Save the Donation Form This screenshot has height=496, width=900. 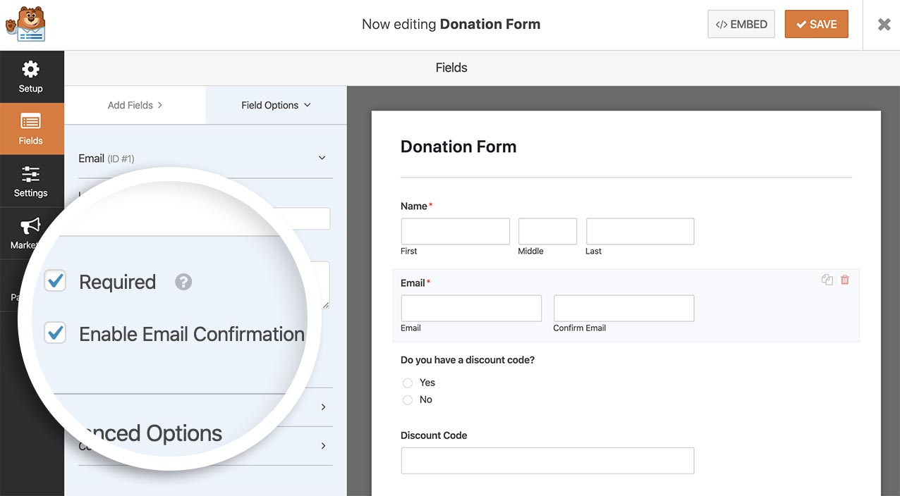(816, 25)
